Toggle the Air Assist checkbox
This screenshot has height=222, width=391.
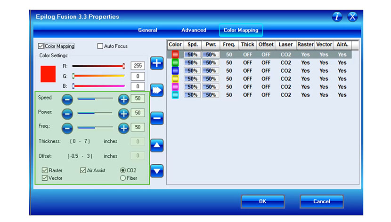[83, 170]
